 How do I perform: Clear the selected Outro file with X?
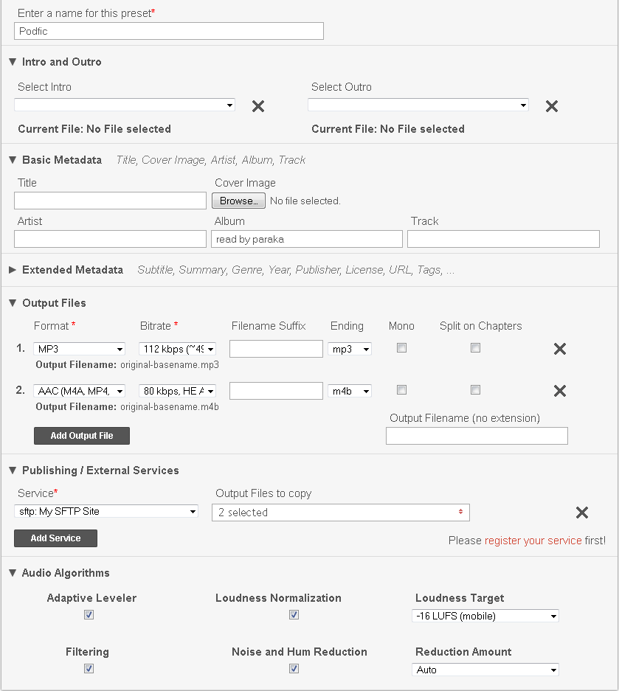coord(551,106)
